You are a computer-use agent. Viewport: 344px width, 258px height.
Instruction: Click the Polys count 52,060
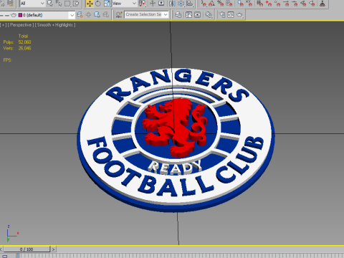point(24,42)
